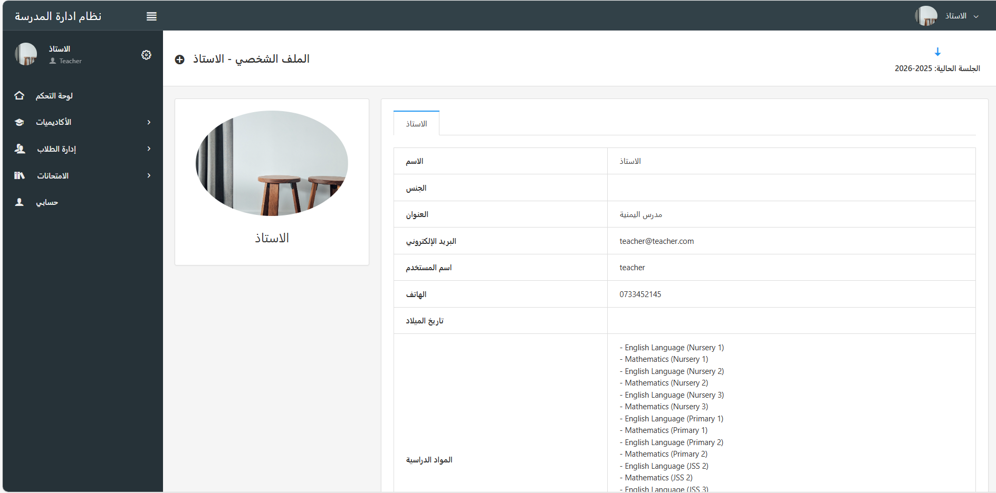The width and height of the screenshot is (996, 493).
Task: Select the الاستاذ profile tab
Action: 416,123
